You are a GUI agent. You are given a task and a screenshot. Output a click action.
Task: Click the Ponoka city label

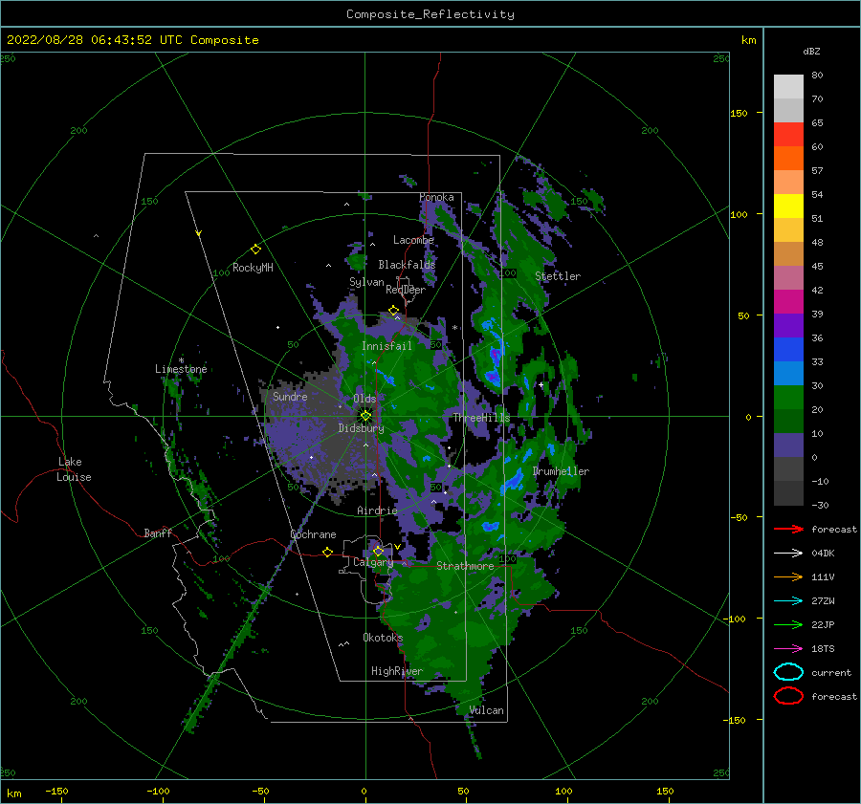coord(436,197)
